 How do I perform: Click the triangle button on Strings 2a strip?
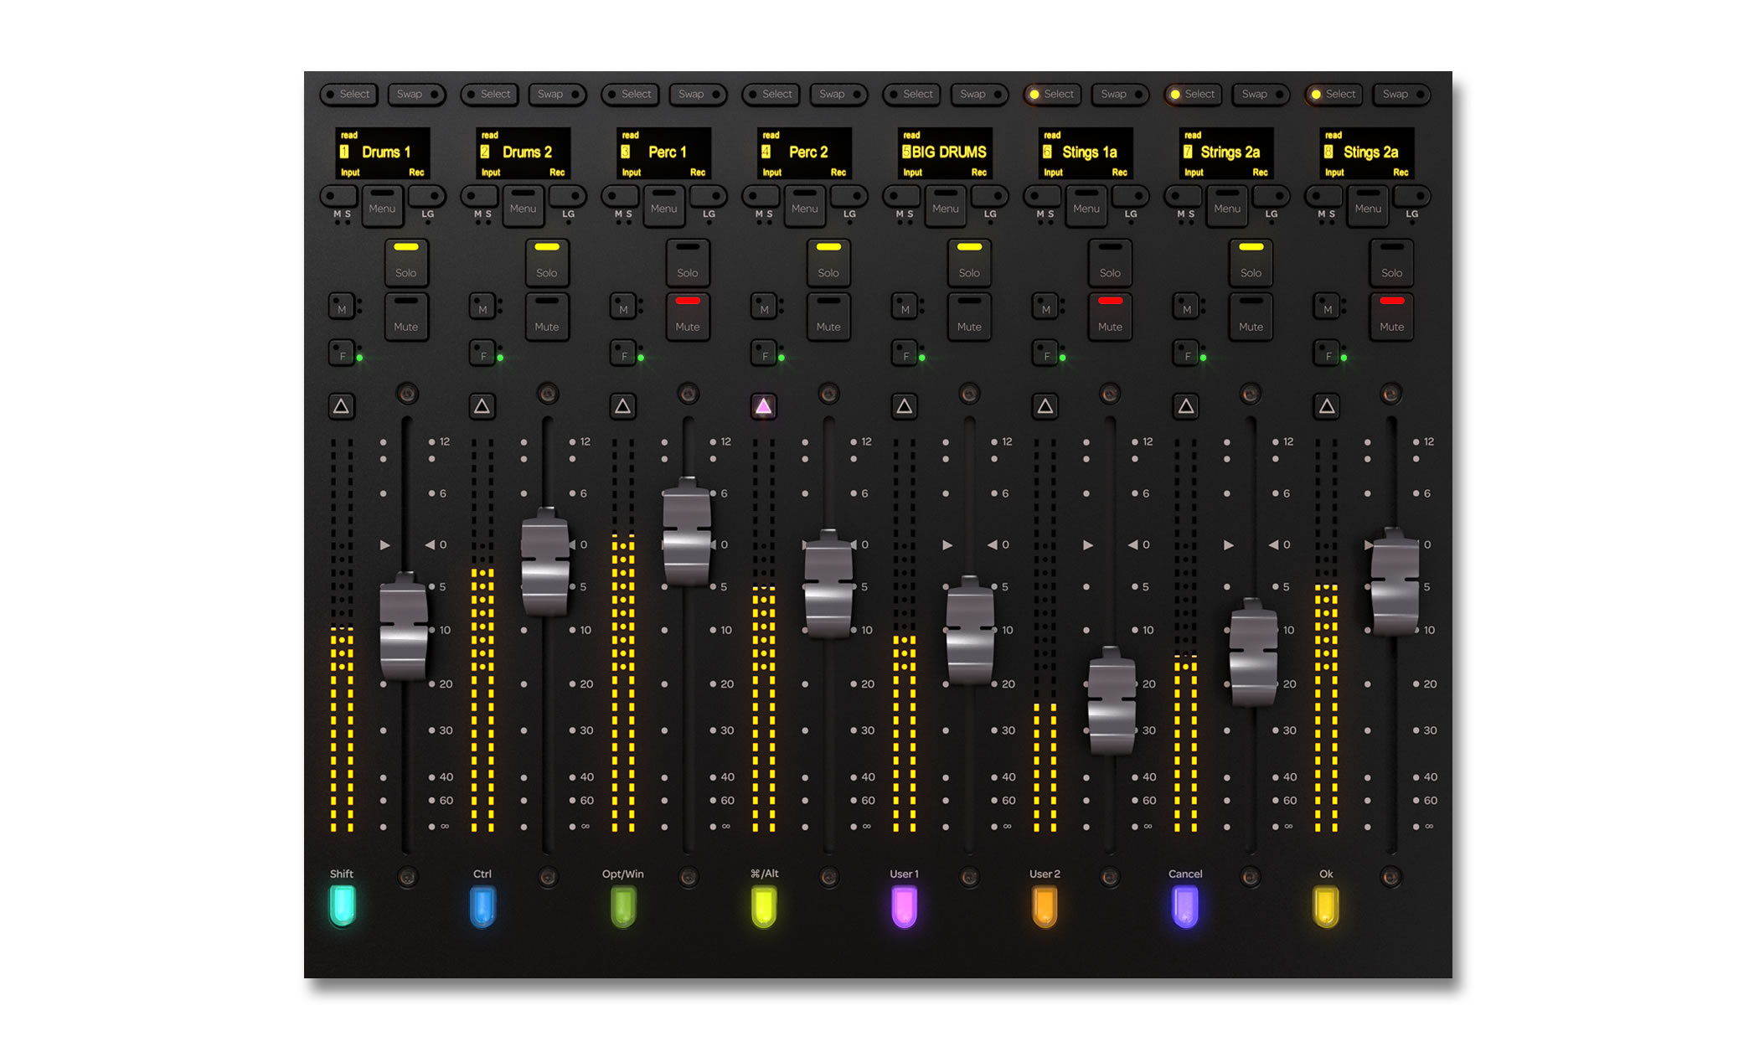[1185, 406]
